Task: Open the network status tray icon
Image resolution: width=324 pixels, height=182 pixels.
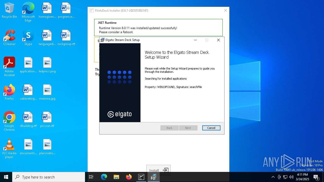Action: (x=285, y=177)
